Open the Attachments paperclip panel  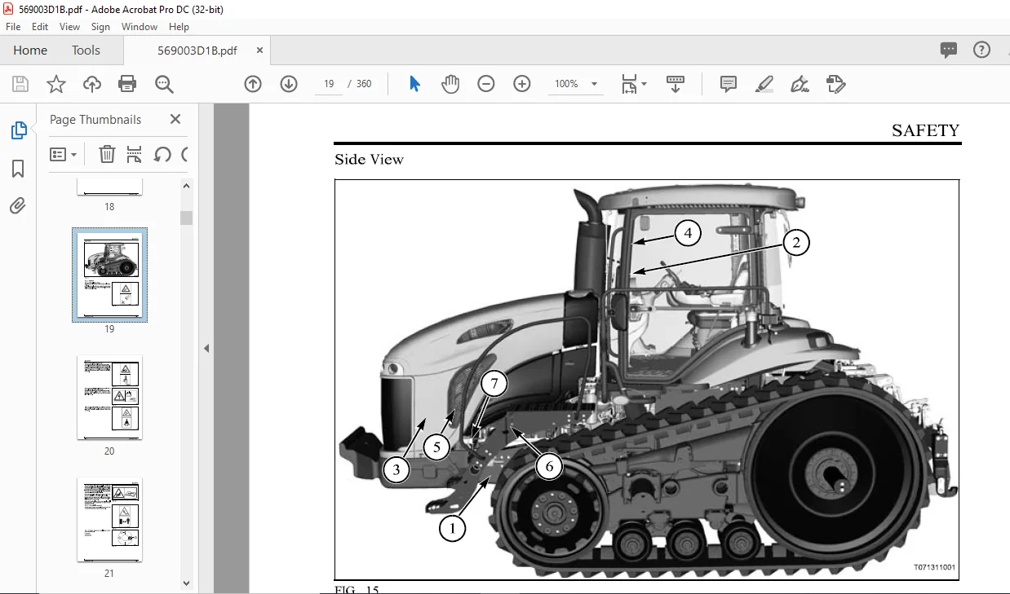(x=18, y=206)
